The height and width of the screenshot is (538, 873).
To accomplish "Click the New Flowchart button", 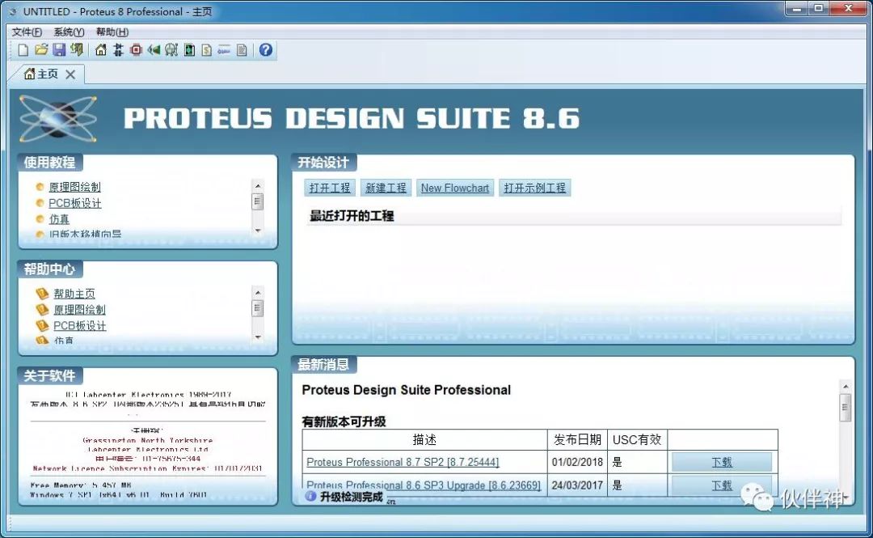I will (455, 188).
